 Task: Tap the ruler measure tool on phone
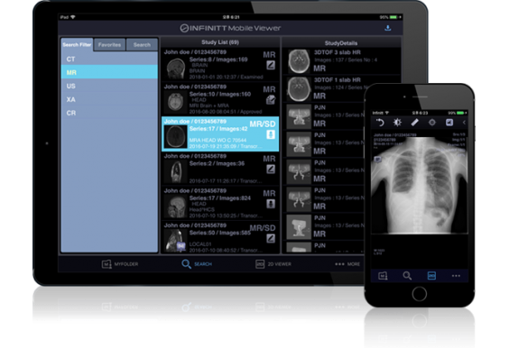click(x=415, y=123)
